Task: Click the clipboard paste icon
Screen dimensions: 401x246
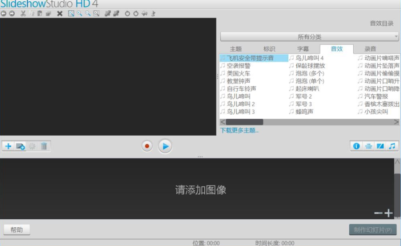Action: click(40, 13)
